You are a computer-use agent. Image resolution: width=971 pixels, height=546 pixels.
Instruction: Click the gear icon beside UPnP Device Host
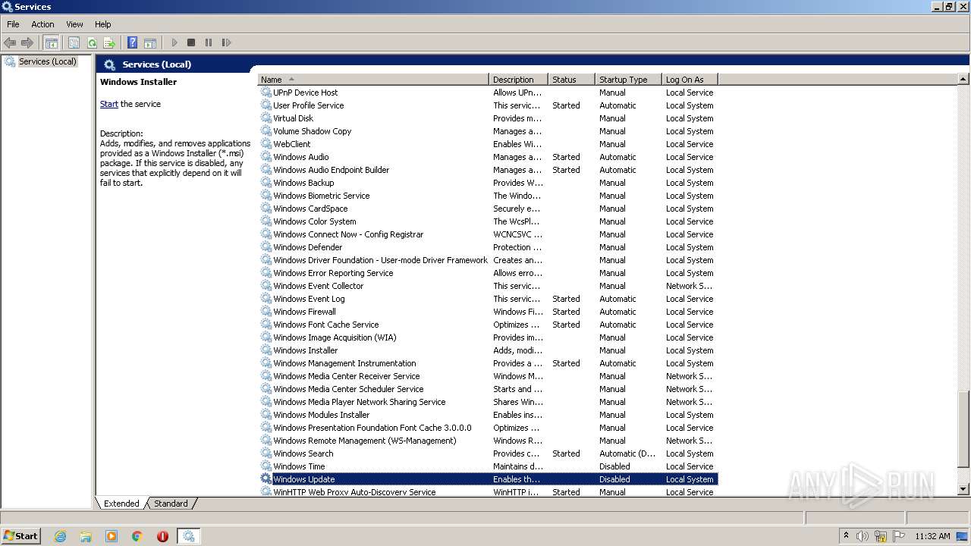(266, 92)
